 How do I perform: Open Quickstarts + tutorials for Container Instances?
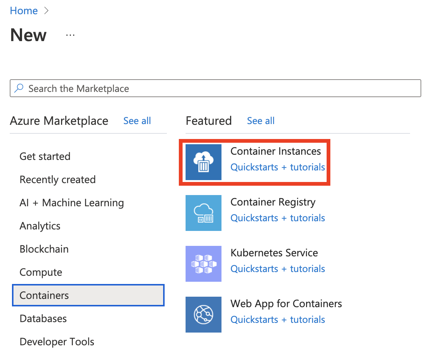click(278, 167)
